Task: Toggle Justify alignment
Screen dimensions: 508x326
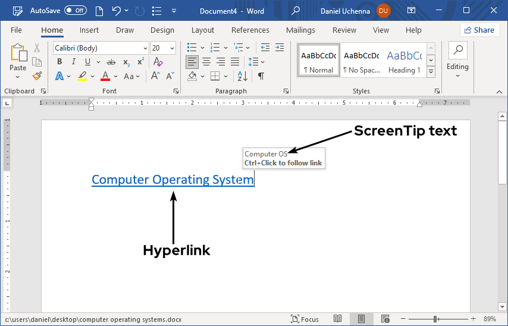Action: coord(235,61)
